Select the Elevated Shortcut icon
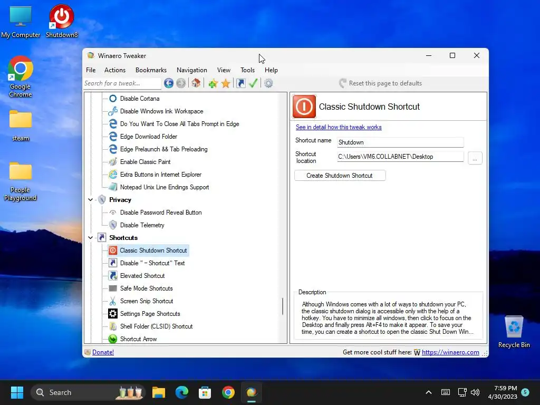Viewport: 540px width, 405px height. click(x=113, y=276)
